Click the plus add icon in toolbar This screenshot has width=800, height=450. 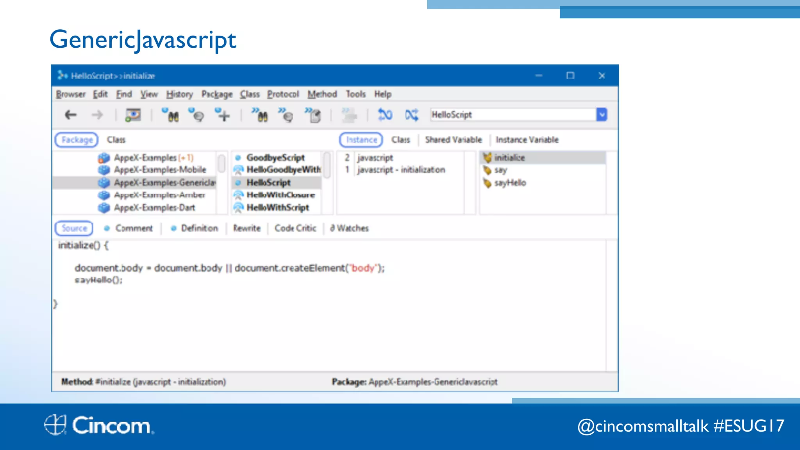tap(223, 115)
